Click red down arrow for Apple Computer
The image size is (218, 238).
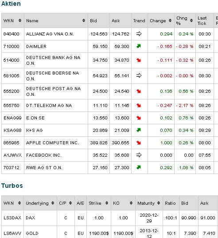139,143
